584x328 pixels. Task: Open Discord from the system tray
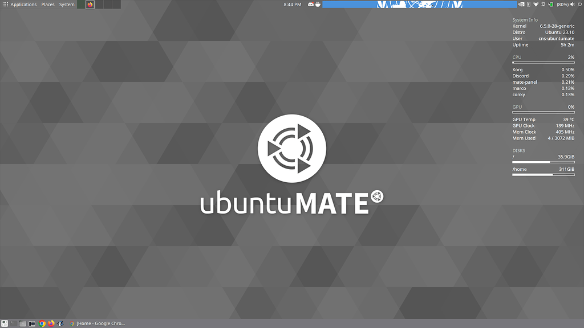click(311, 5)
